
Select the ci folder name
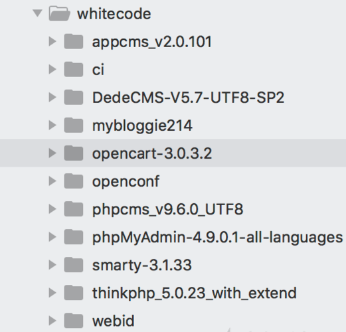(x=98, y=70)
